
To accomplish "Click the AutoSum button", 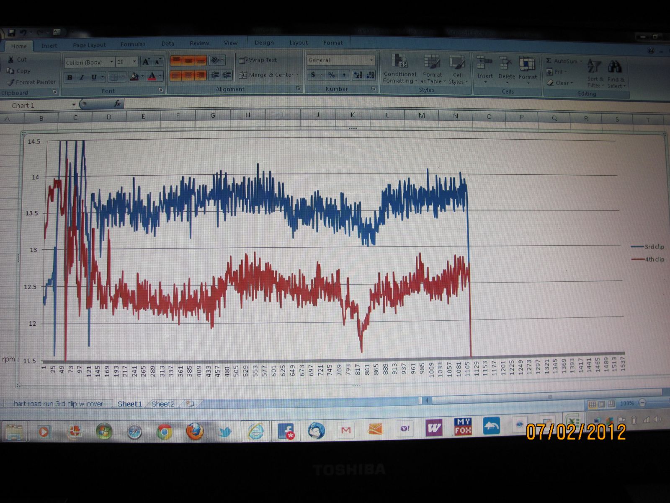I will [562, 61].
